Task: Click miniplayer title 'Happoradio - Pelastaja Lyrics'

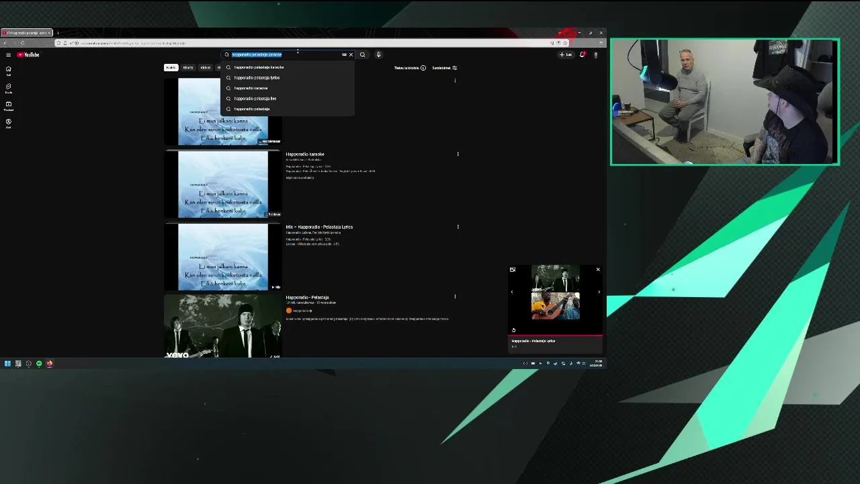Action: [x=533, y=341]
